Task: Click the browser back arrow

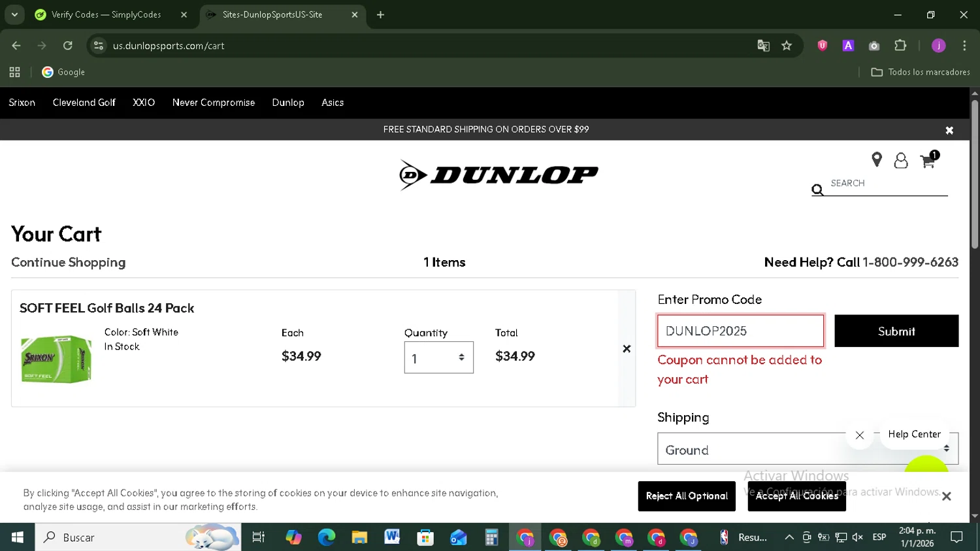Action: click(16, 46)
